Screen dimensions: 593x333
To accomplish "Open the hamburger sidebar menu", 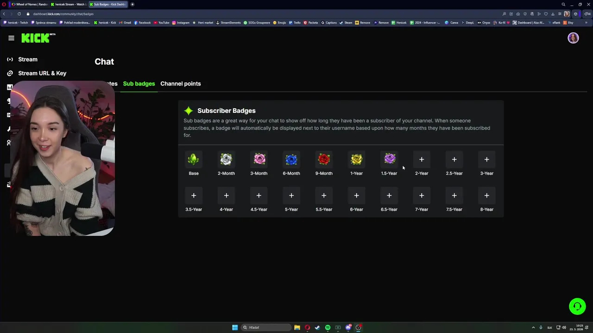I will 11,38.
